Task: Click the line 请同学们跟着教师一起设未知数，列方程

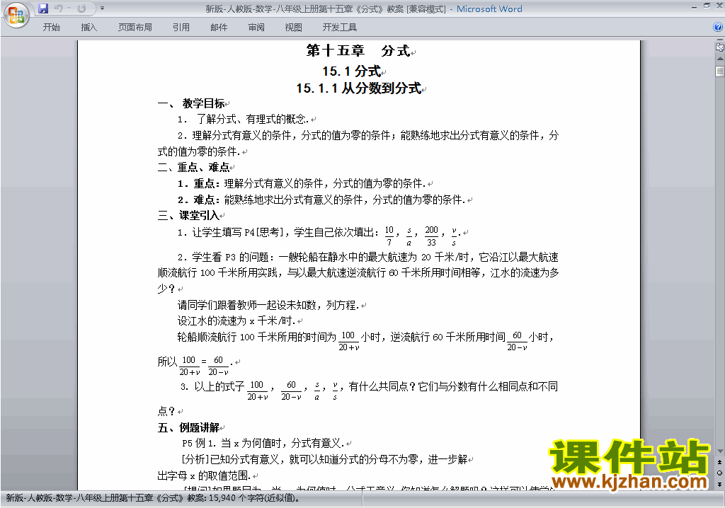Action: 268,305
